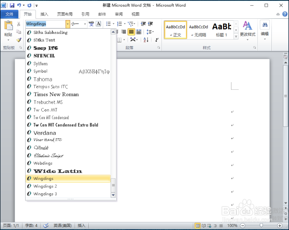Viewport: 289px width, 230px height.
Task: Click the Editing (编辑) binoculars icon
Action: (265, 25)
